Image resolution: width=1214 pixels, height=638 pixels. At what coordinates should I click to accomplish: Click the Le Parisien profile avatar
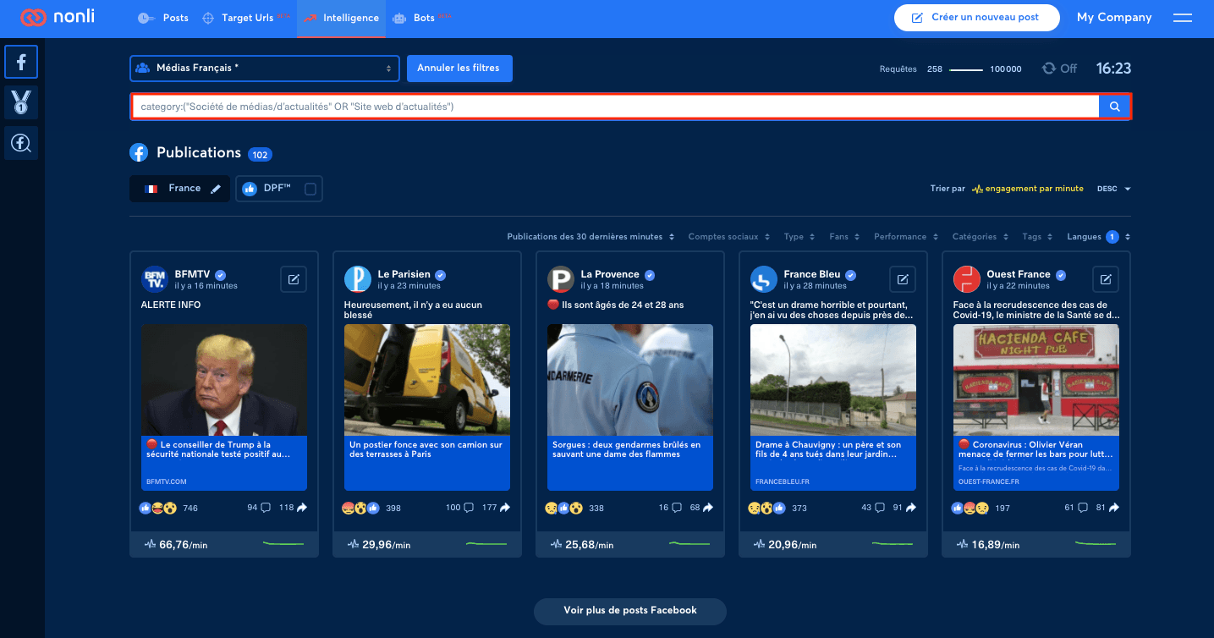(358, 279)
